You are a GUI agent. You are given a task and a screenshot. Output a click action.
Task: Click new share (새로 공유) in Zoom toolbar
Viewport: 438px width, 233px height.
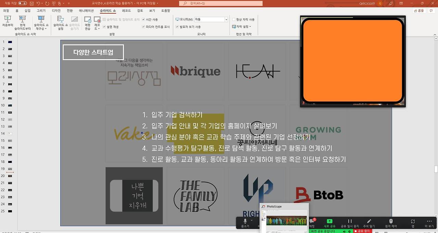point(330,224)
